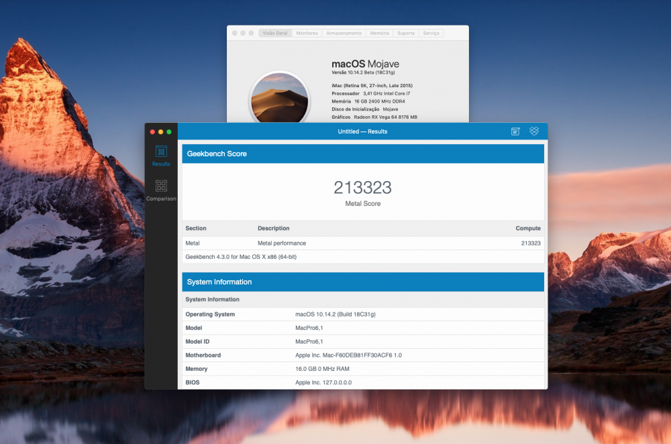Screen dimensions: 671x444
Task: Minimize Geekbench with the yellow button
Action: pos(160,131)
